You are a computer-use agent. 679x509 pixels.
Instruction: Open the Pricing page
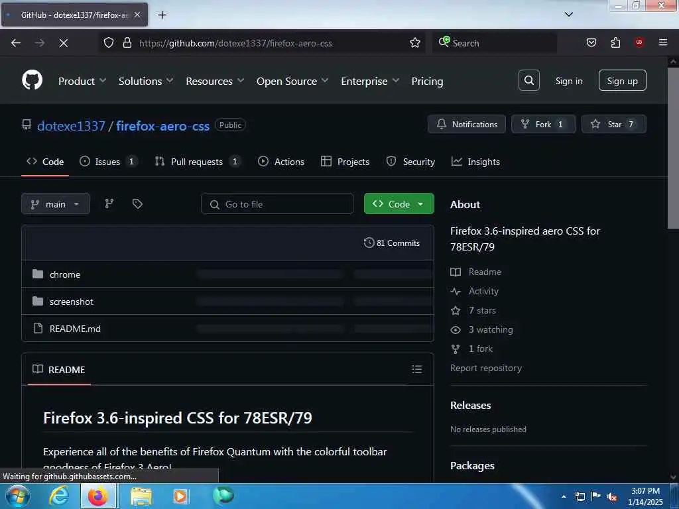click(x=427, y=81)
